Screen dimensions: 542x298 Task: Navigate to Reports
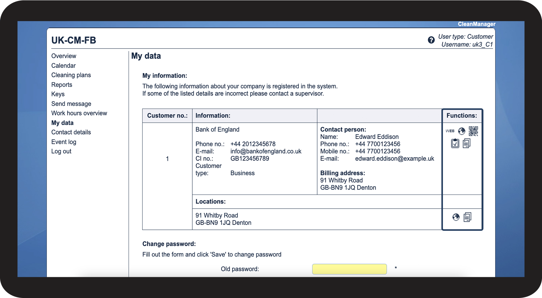point(62,85)
